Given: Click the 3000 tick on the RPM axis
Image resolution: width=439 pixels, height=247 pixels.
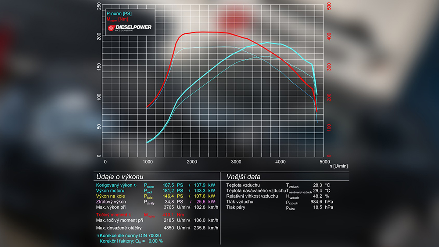Looking at the screenshot, I should [x=236, y=162].
